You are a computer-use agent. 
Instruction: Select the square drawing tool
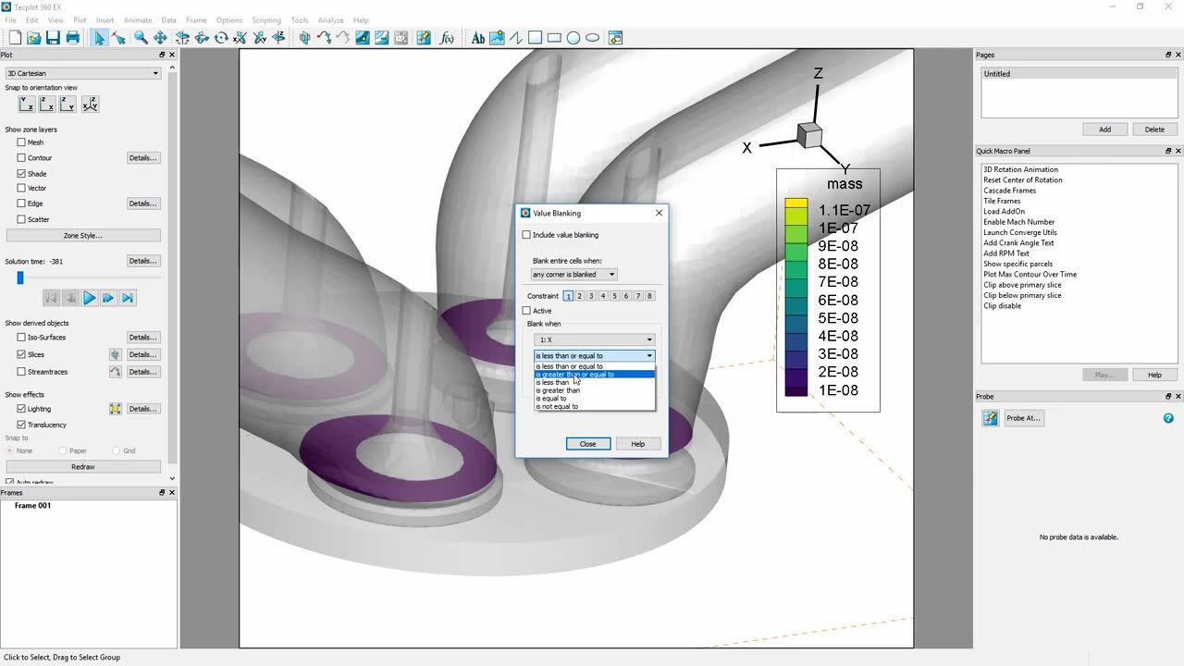tap(535, 38)
